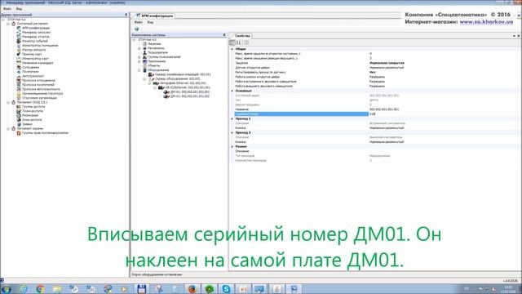Open the Инспектор помещений icon
This screenshot has width=522, height=294.
click(x=19, y=46)
